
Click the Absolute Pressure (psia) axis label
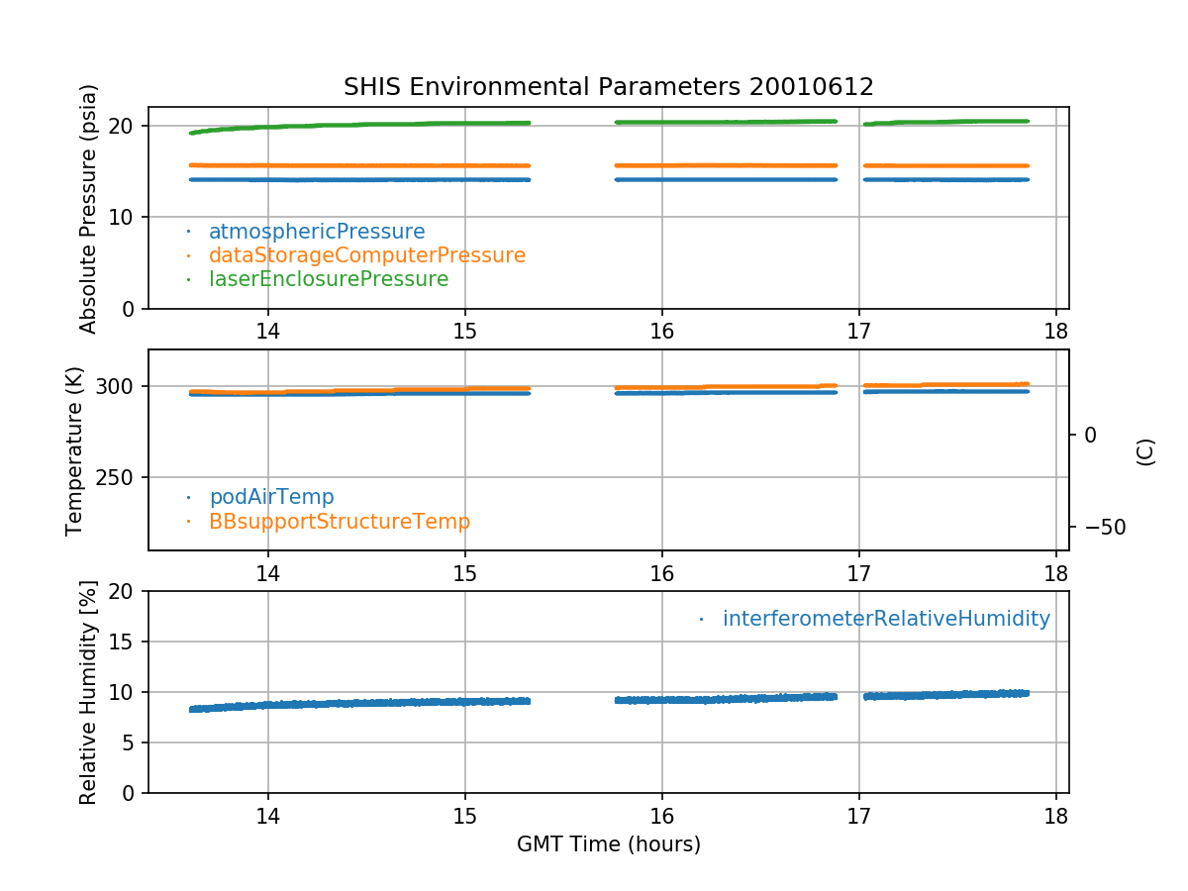click(x=89, y=208)
